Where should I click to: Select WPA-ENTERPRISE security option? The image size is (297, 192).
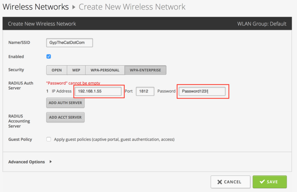145,70
